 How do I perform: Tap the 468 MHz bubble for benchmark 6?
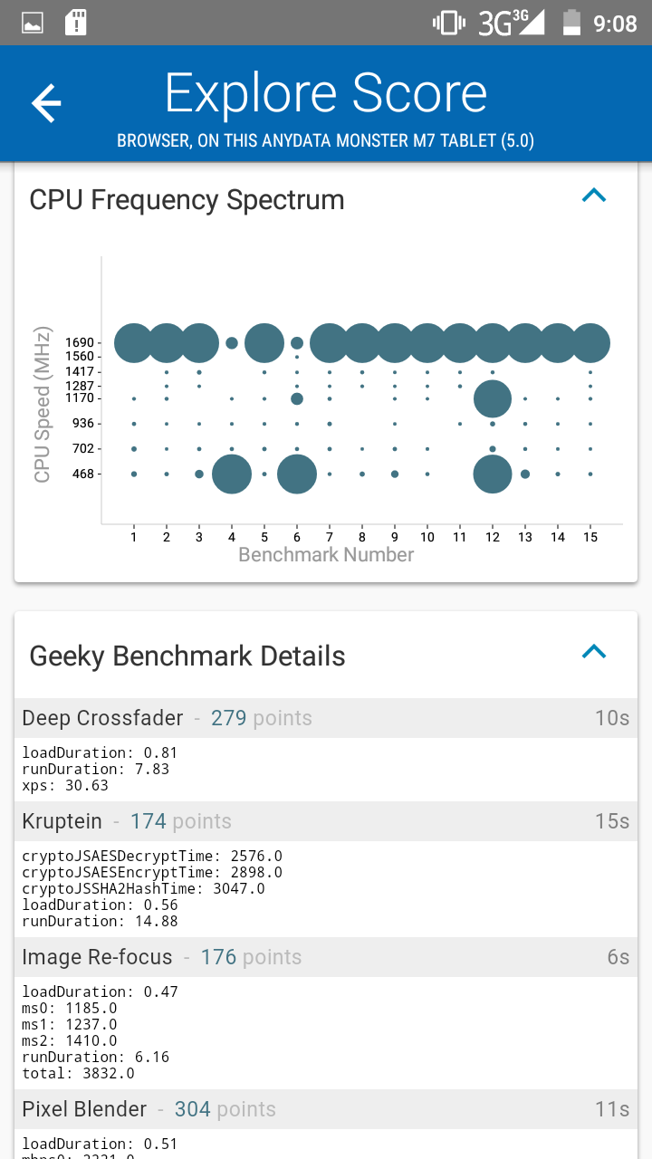(297, 474)
